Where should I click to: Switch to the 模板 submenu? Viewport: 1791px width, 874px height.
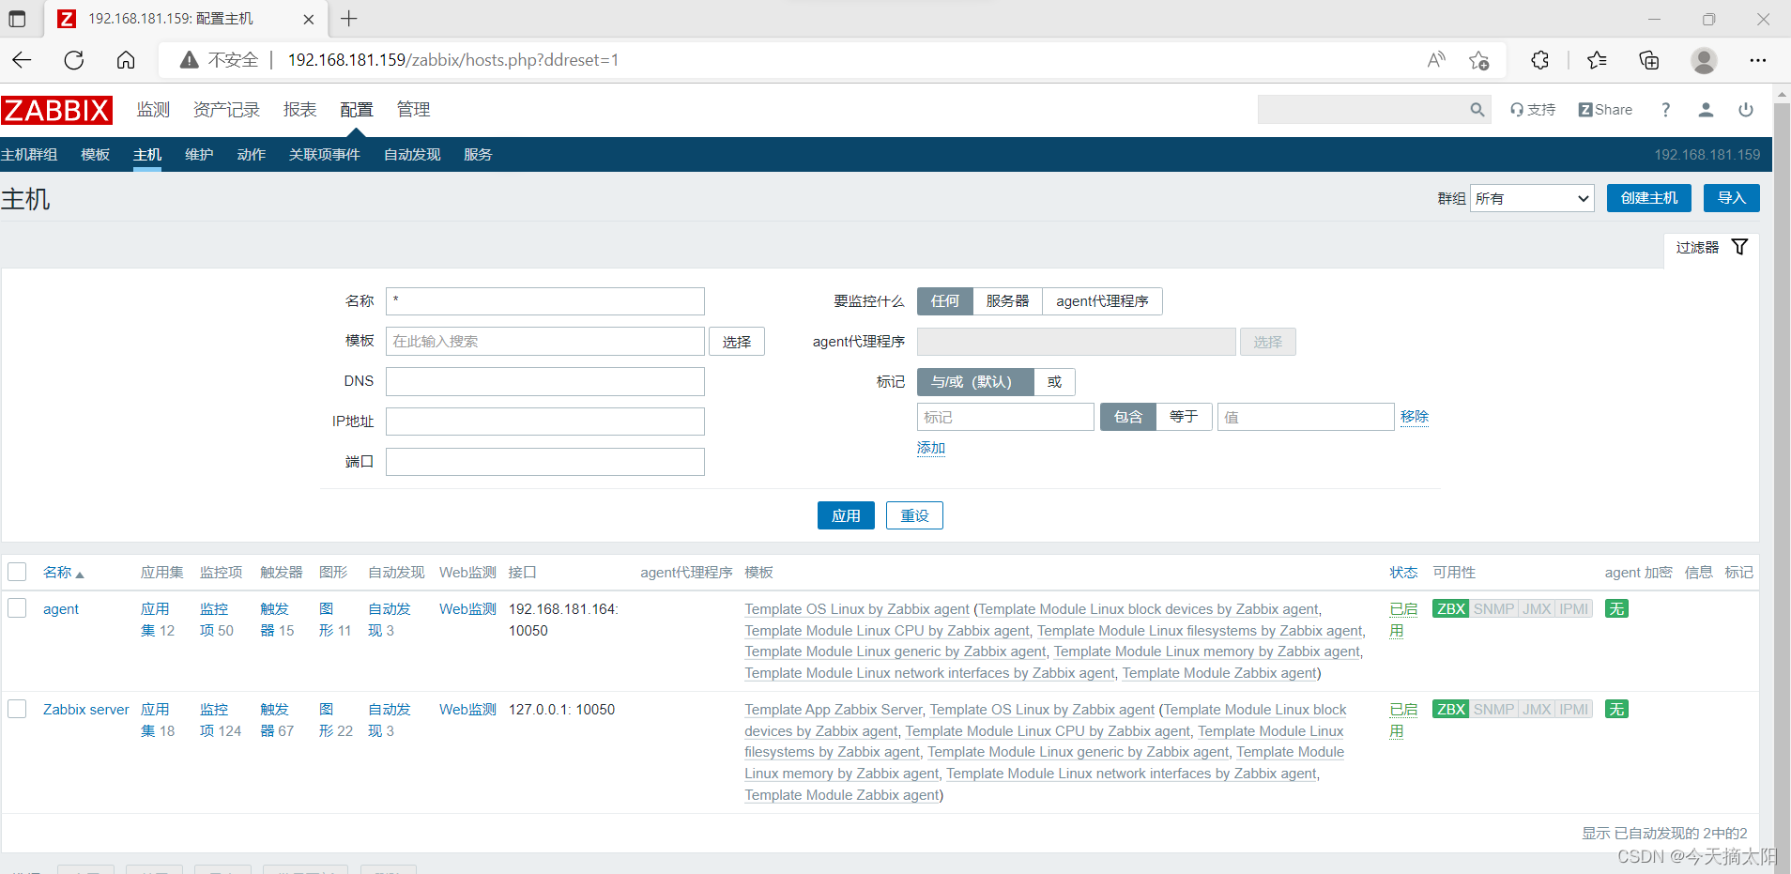pos(95,154)
